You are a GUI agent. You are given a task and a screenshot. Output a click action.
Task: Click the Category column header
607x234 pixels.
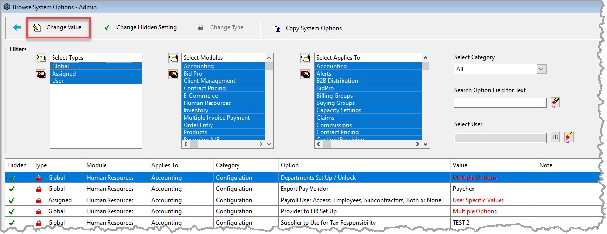click(x=246, y=165)
